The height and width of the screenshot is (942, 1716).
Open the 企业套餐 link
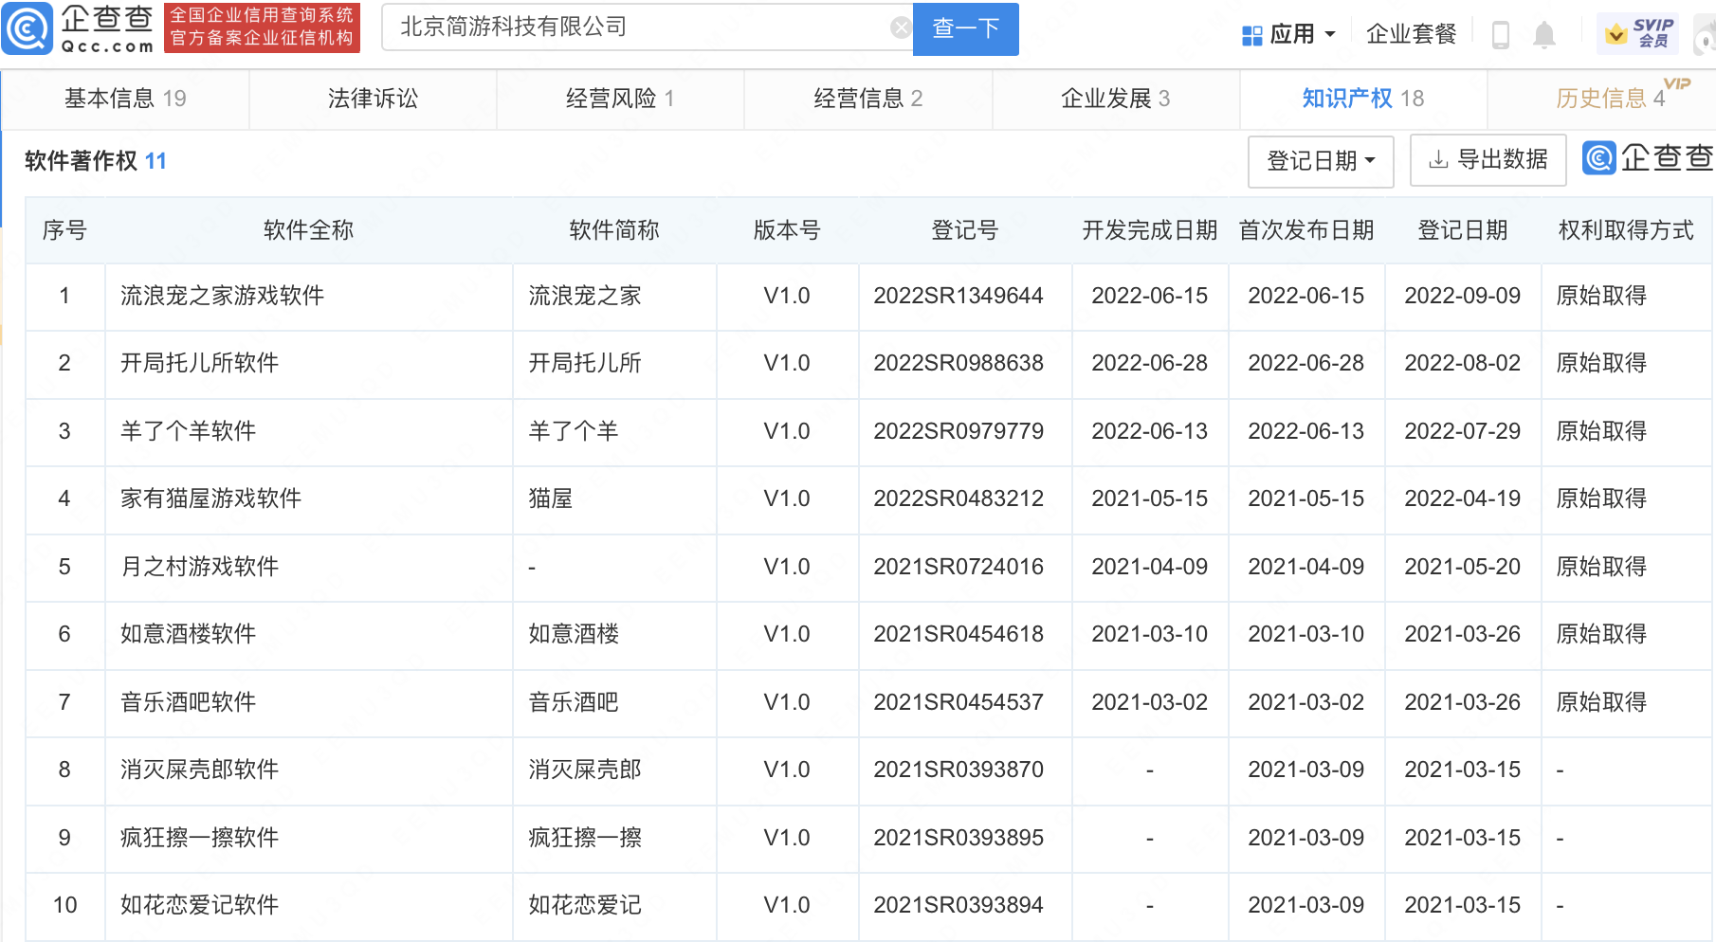(x=1411, y=35)
